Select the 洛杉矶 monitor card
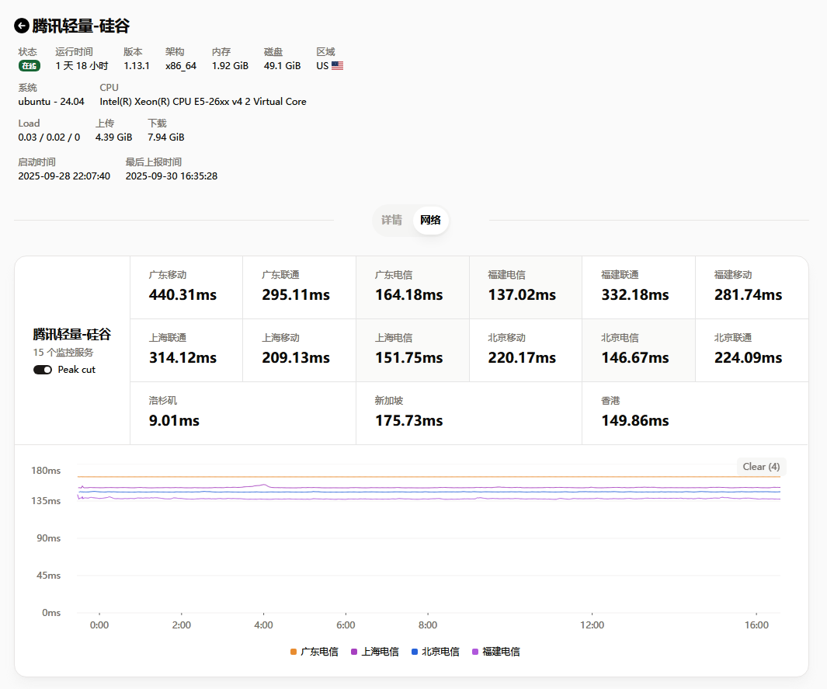This screenshot has height=689, width=827. click(242, 413)
